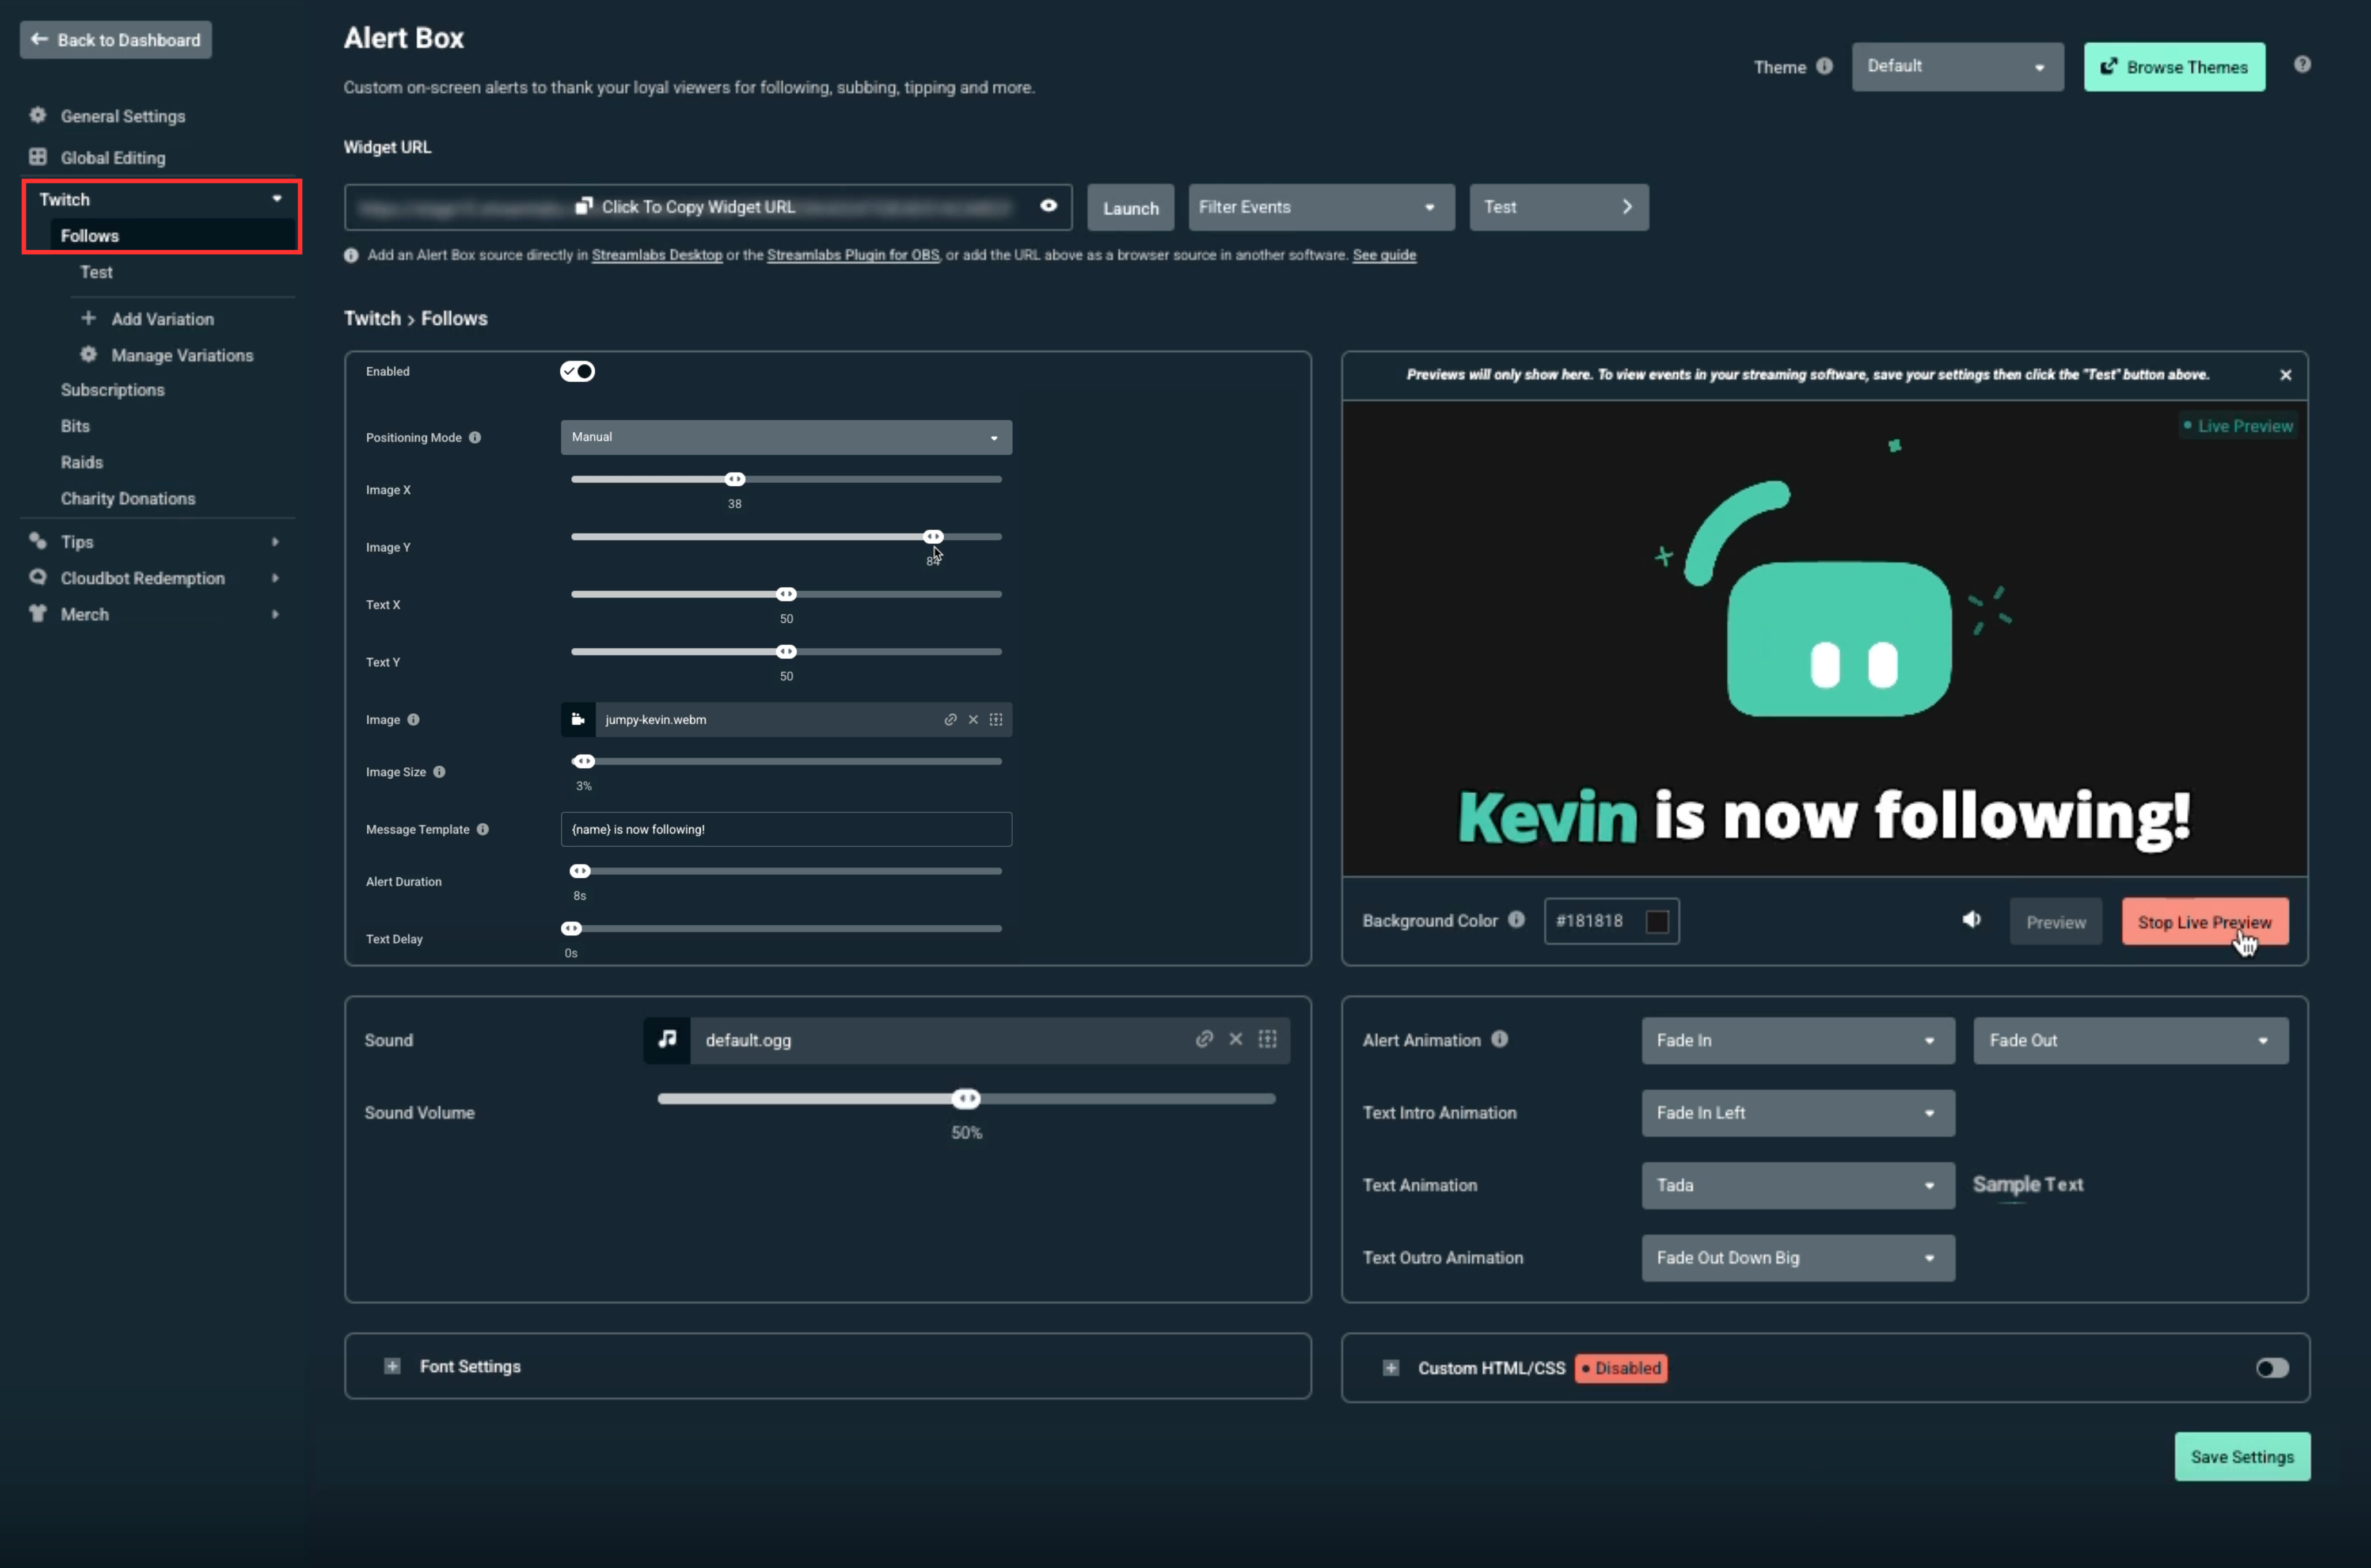2371x1568 pixels.
Task: Click link icon for jumpy-kevin.webm image
Action: pyautogui.click(x=950, y=719)
